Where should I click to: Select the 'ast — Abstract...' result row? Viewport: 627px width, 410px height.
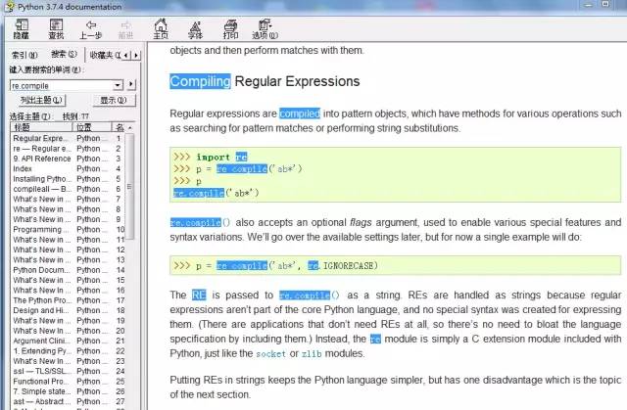[68, 401]
